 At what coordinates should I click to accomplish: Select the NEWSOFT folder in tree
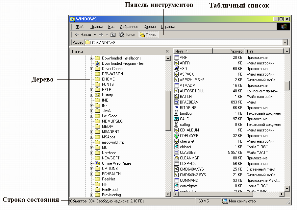tap(111, 158)
